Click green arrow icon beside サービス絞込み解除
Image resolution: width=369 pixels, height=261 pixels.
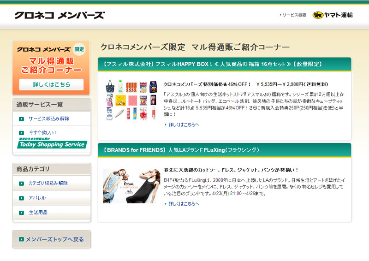pos(21,119)
